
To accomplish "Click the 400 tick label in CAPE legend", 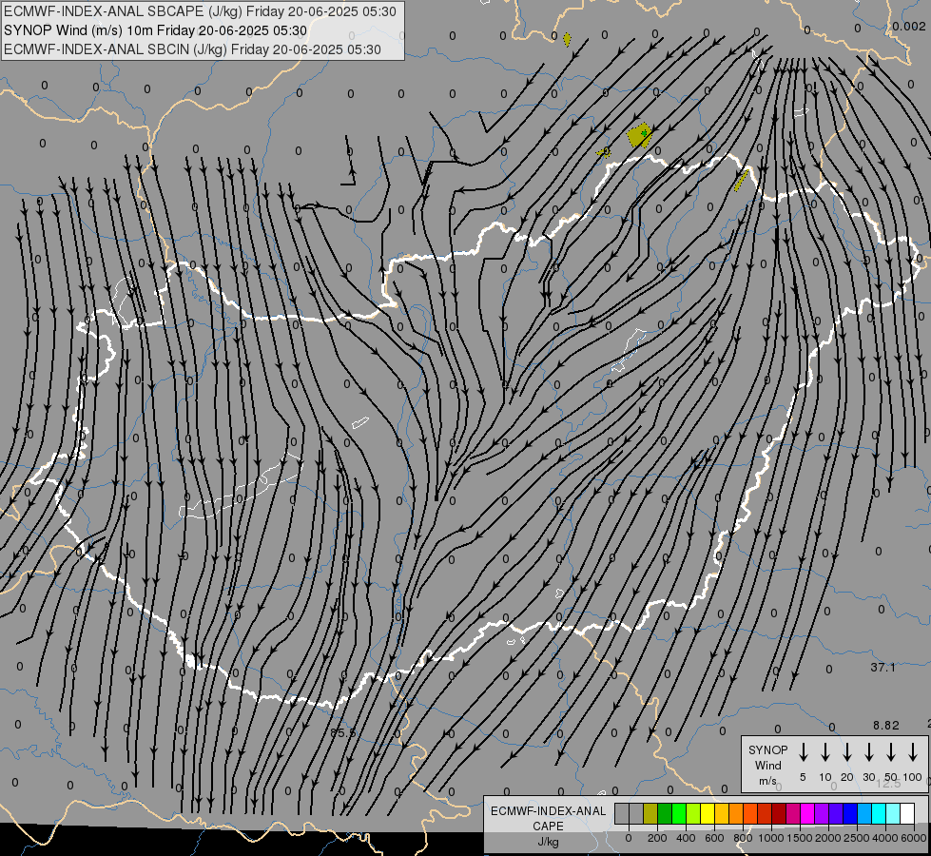I will [x=686, y=838].
